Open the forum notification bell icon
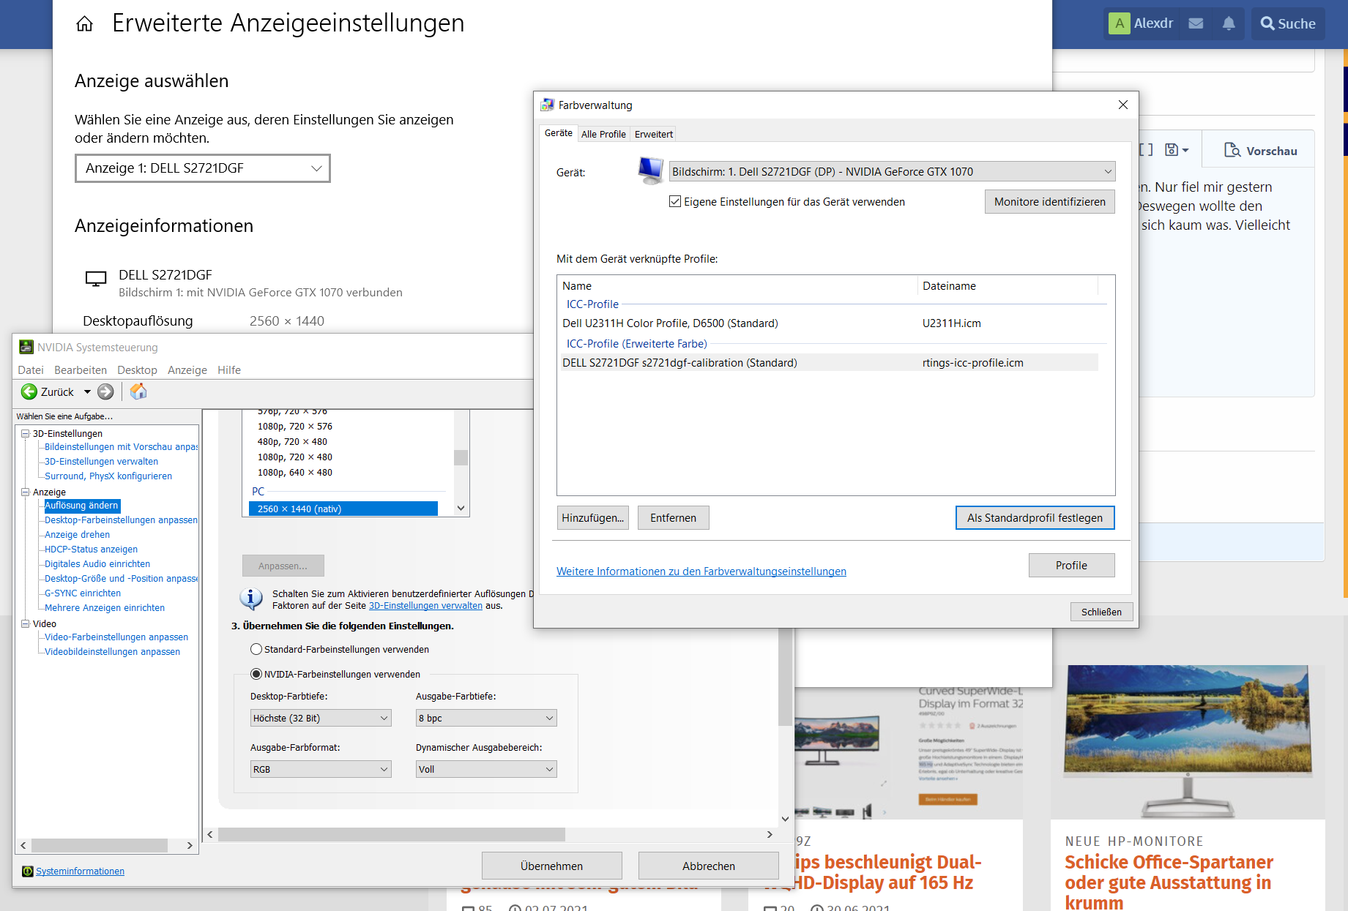The width and height of the screenshot is (1348, 911). pos(1229,23)
